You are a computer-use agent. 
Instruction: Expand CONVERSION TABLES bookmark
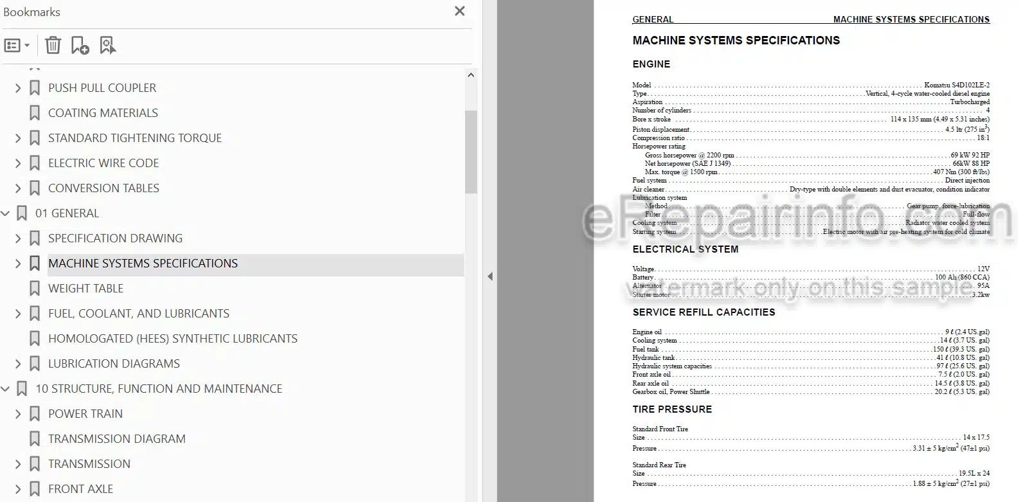click(x=18, y=188)
